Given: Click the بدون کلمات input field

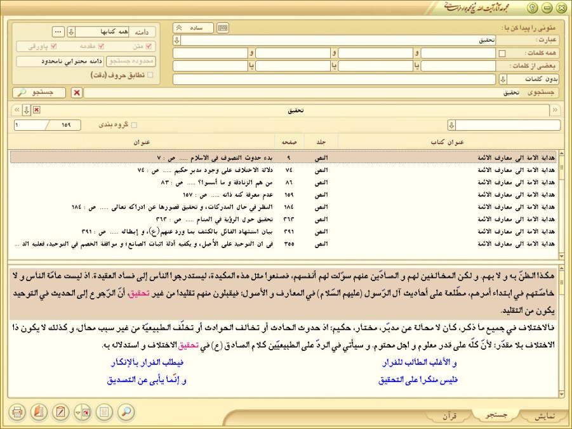Looking at the screenshot, I should pos(334,79).
